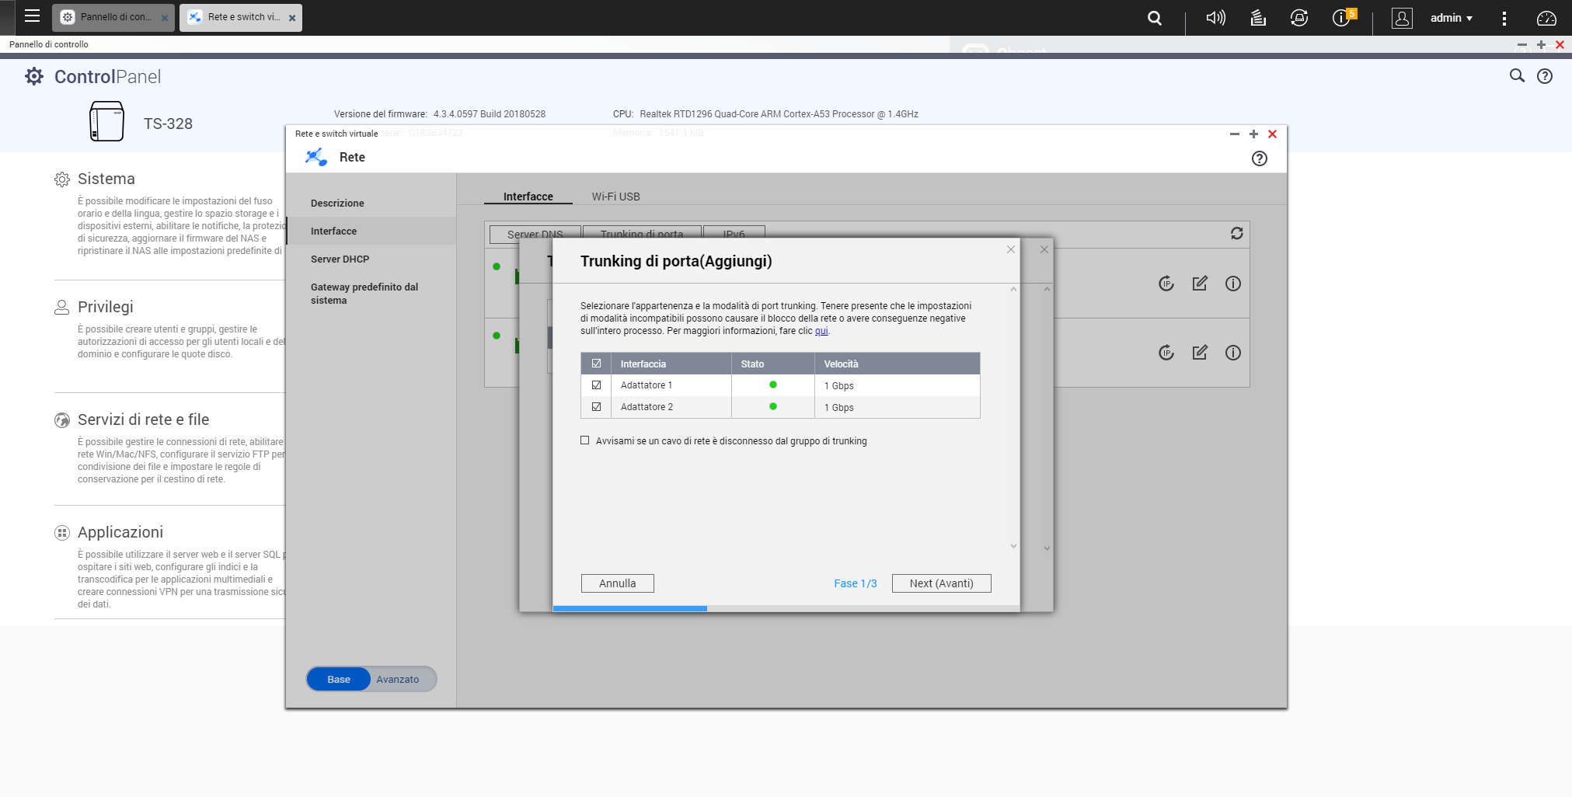
Task: Refresh the network interface list
Action: pyautogui.click(x=1236, y=233)
